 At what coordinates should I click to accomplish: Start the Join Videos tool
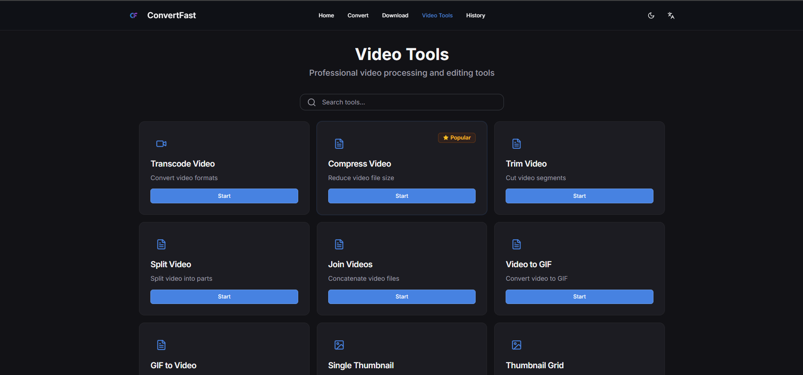[402, 297]
